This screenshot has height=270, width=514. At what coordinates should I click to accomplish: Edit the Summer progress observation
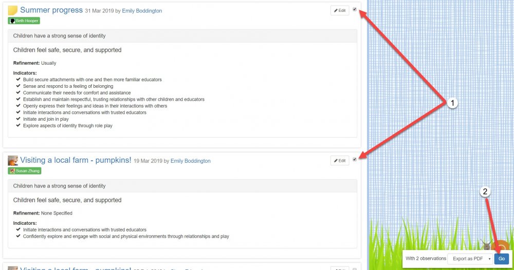[340, 10]
